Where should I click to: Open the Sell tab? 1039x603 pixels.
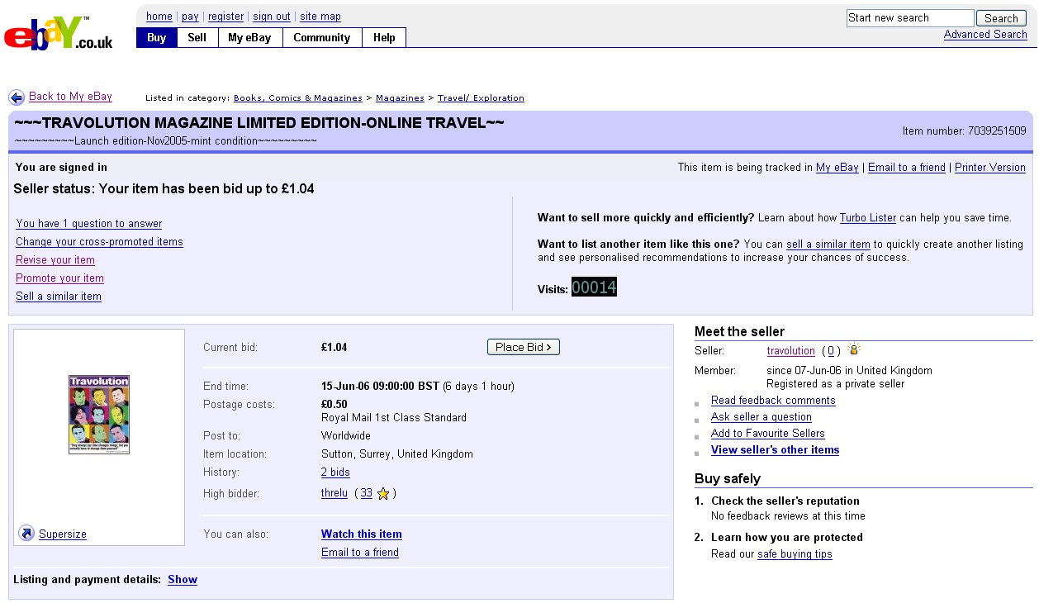pos(197,37)
